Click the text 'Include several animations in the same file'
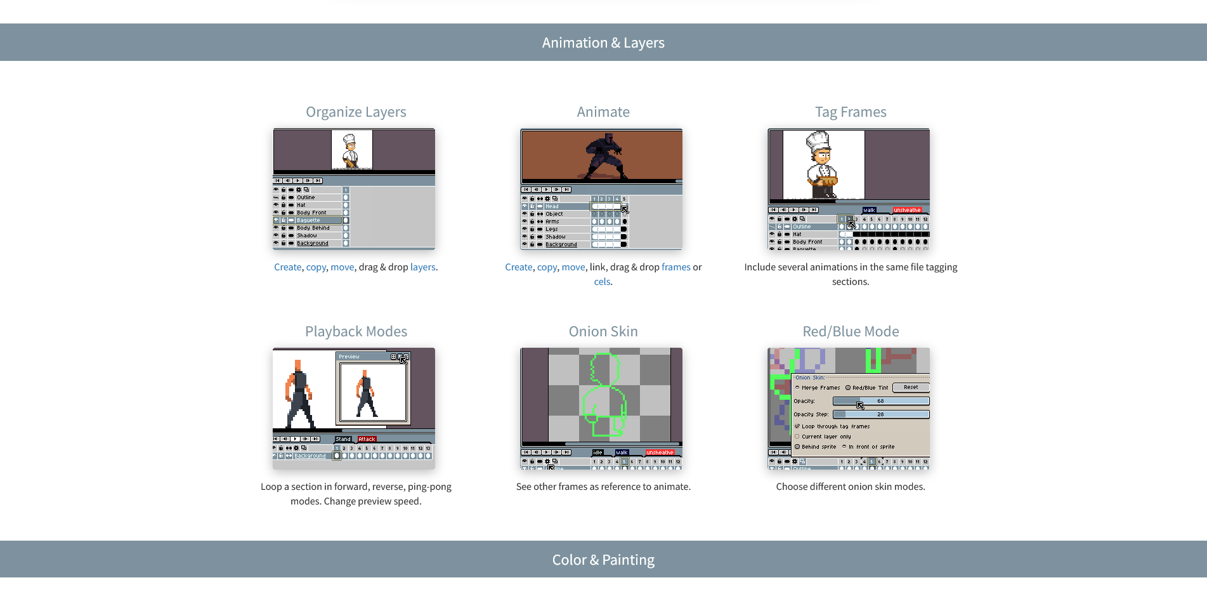 (x=833, y=267)
